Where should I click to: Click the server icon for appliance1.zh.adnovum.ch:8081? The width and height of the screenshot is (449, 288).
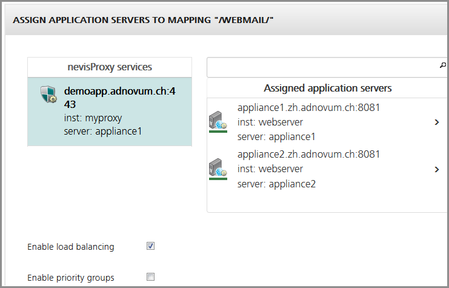pos(218,121)
